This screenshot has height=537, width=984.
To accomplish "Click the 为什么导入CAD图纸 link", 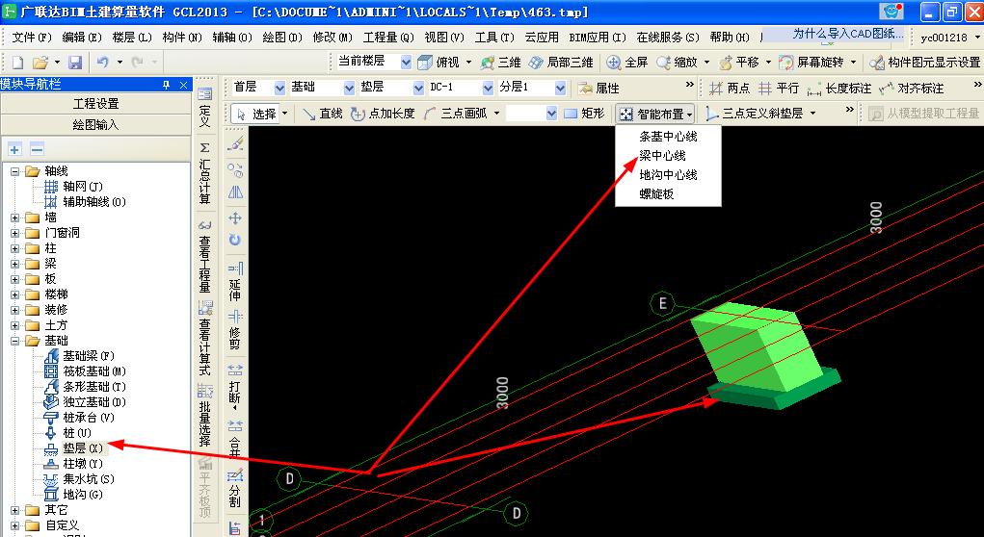I will tap(848, 34).
